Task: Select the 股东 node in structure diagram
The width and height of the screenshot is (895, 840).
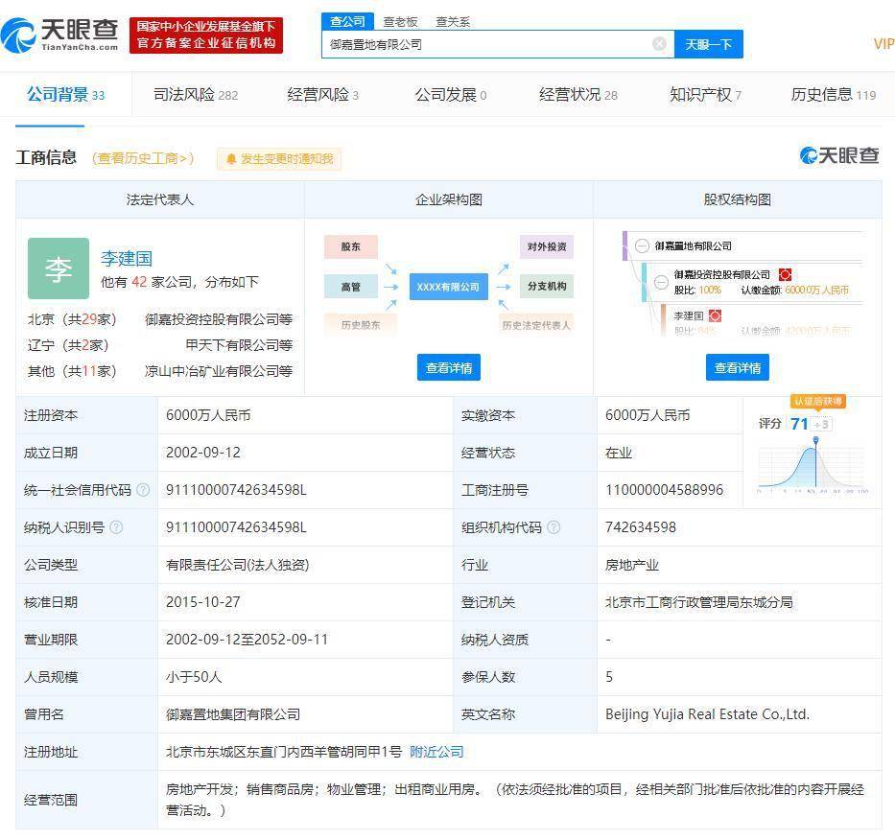Action: tap(351, 246)
